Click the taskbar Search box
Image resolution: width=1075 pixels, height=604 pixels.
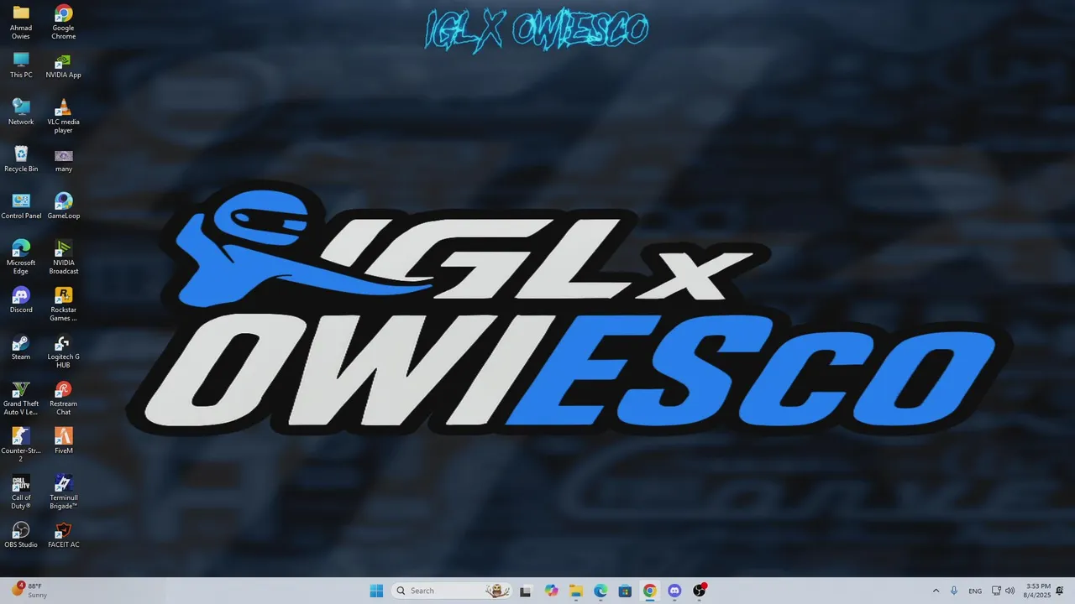coord(452,591)
